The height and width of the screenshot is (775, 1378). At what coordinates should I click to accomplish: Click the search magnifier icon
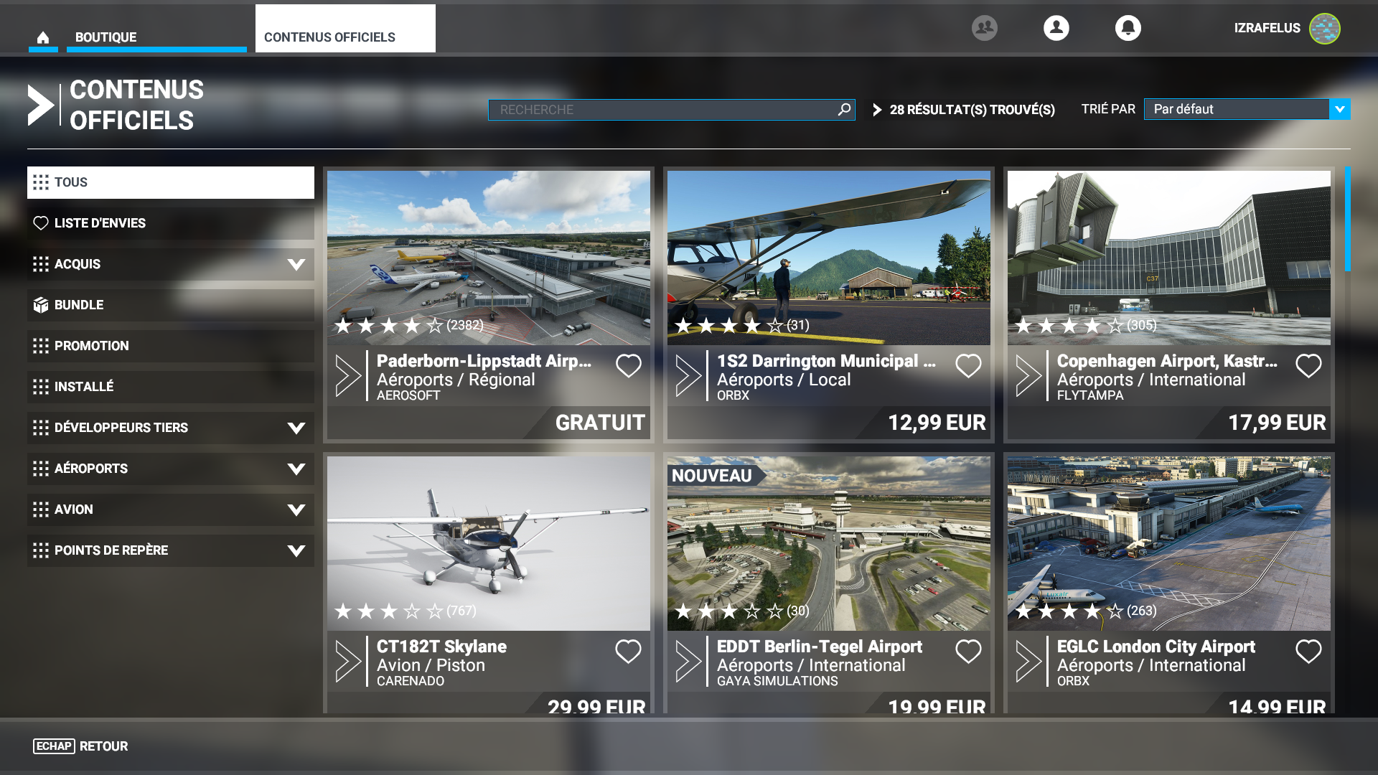pyautogui.click(x=844, y=109)
